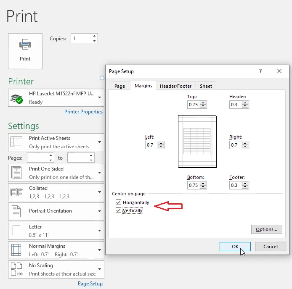Open the Printer Properties link

tap(83, 112)
